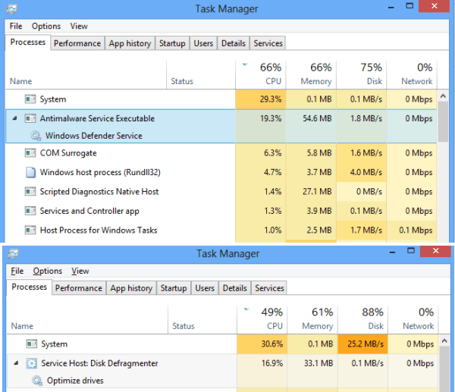Select the COM Surrogate process row
The image size is (455, 392).
coord(221,153)
